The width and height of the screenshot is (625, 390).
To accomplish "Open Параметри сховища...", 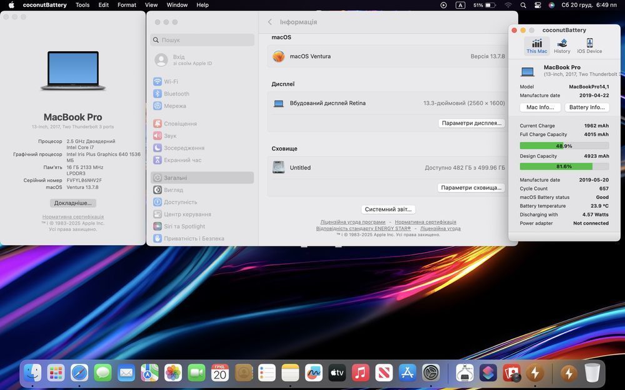I will point(471,188).
